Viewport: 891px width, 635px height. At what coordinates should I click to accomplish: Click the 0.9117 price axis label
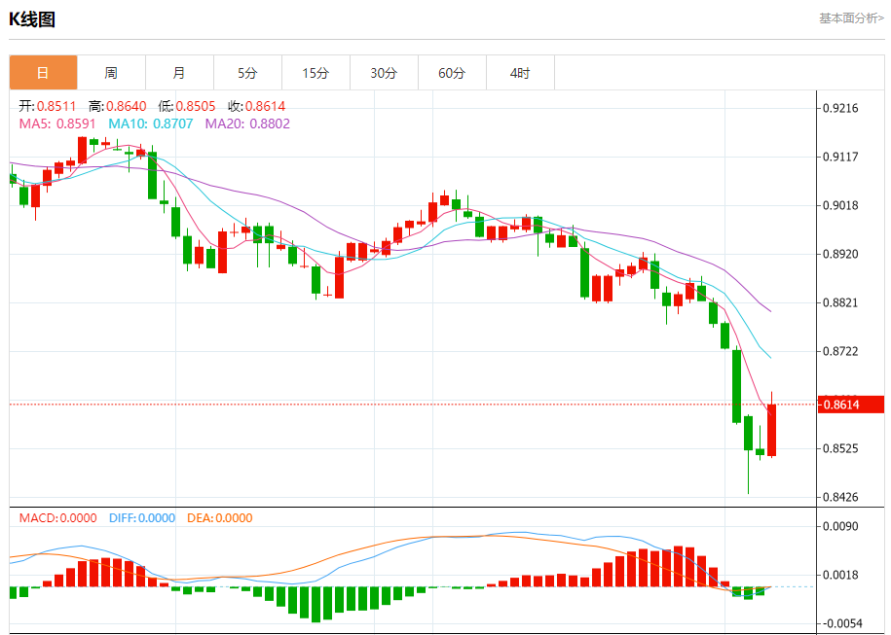click(841, 157)
